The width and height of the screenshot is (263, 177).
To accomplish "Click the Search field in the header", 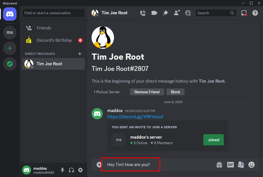I will pos(216,13).
